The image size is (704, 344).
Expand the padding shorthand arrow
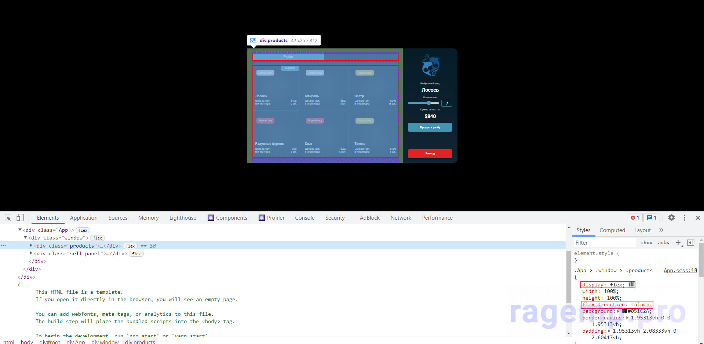pos(609,331)
